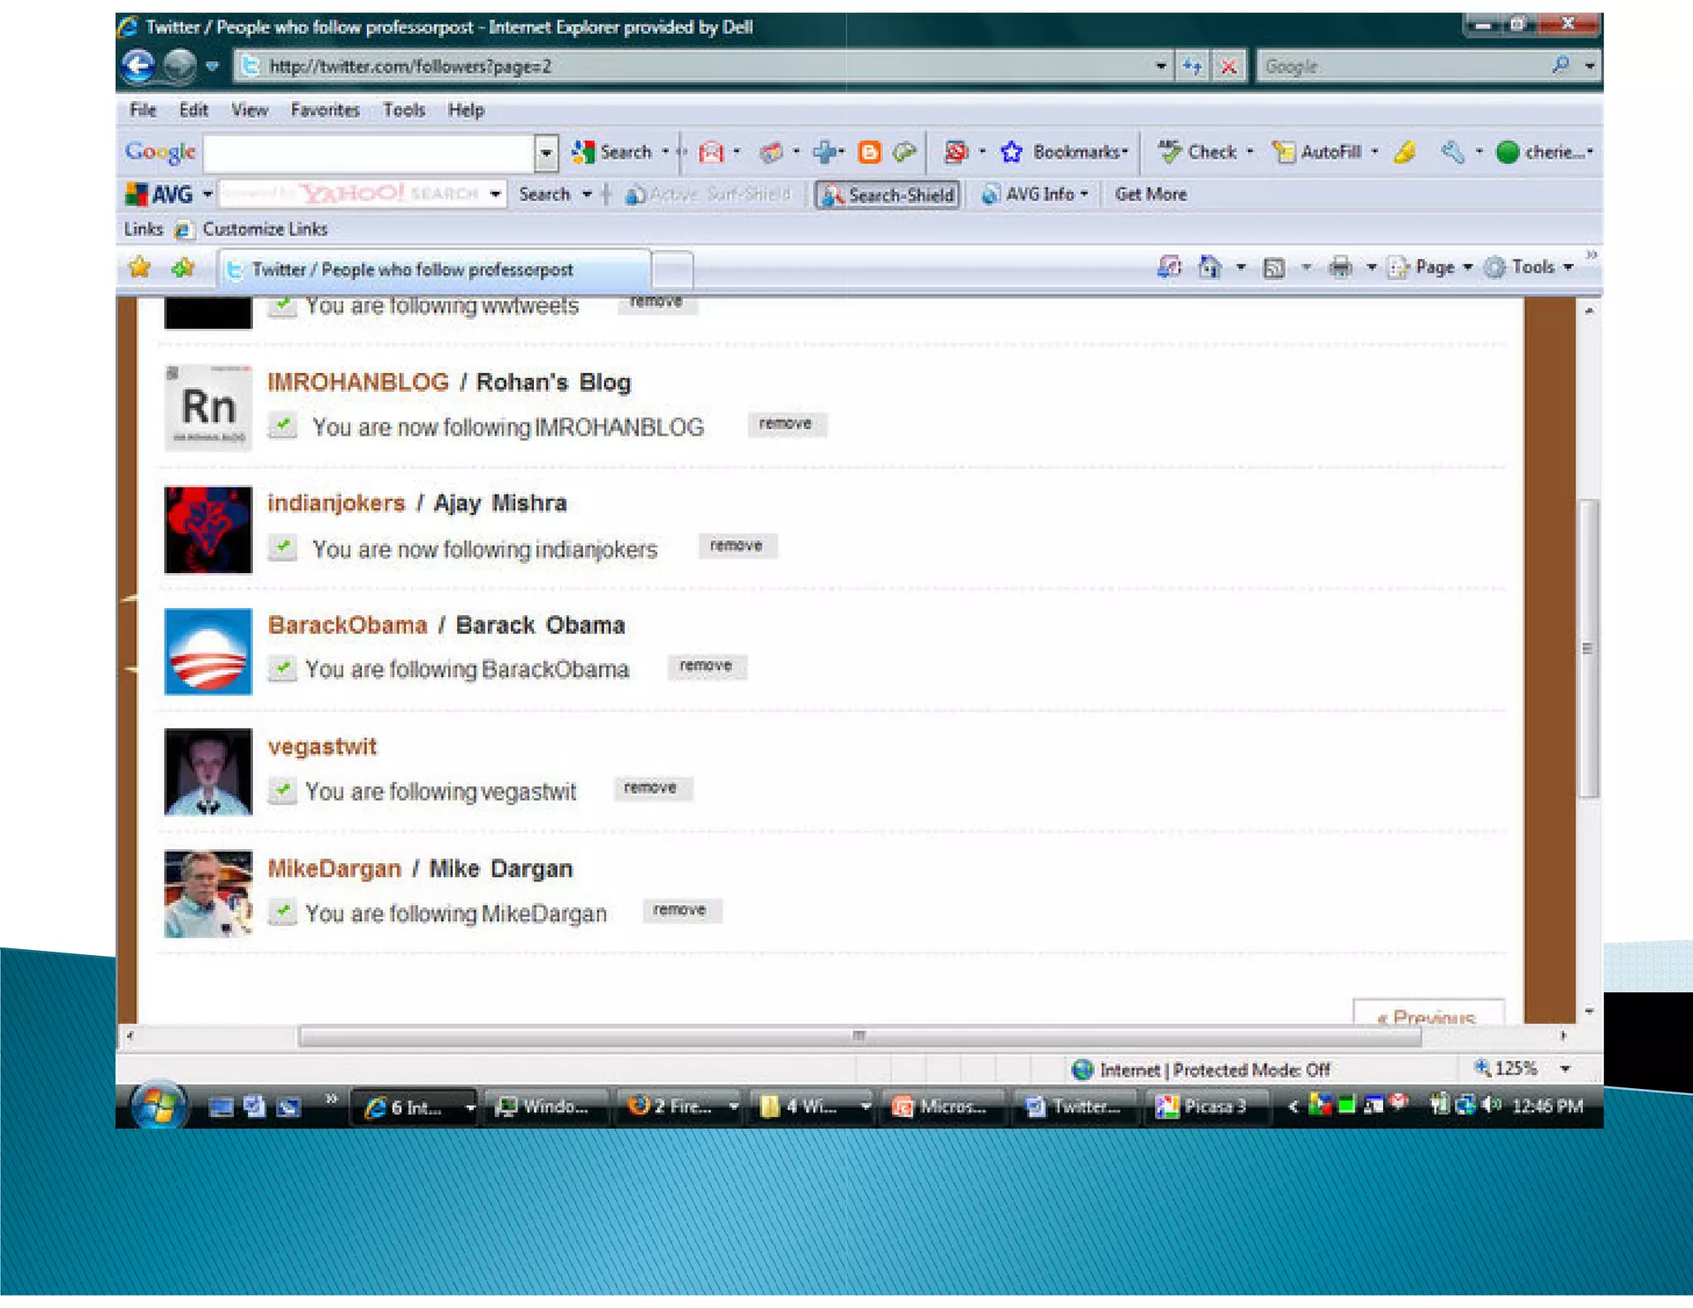Toggle the following checkmark for vegastwit

283,790
